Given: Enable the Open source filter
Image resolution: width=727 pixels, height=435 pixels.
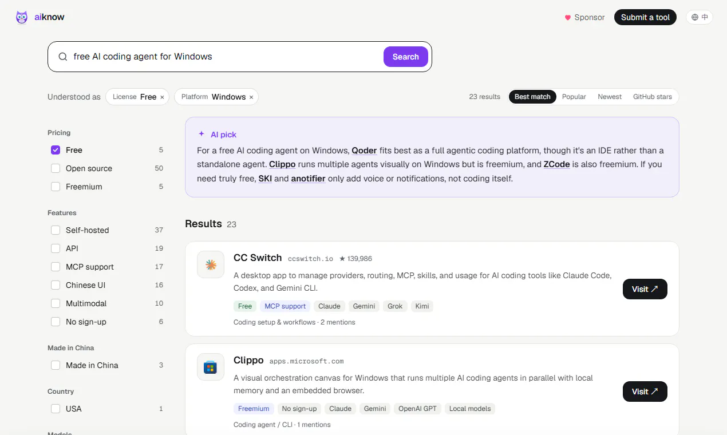Looking at the screenshot, I should pos(56,168).
